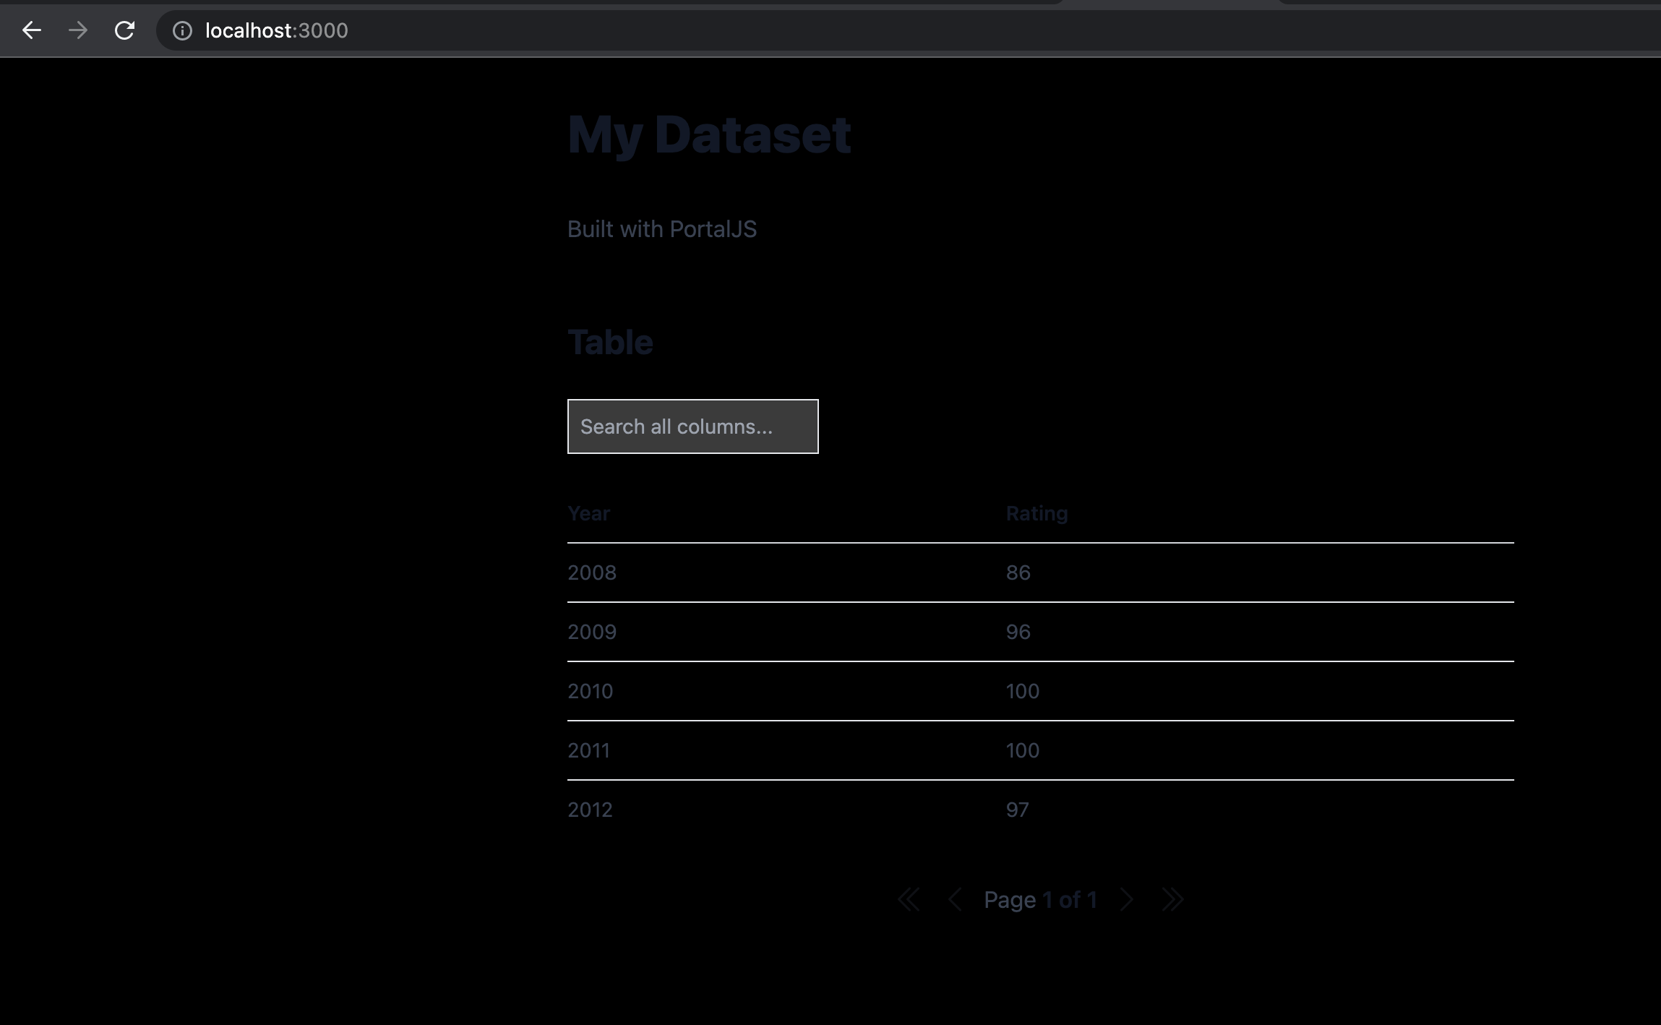Click the Table section heading

610,342
